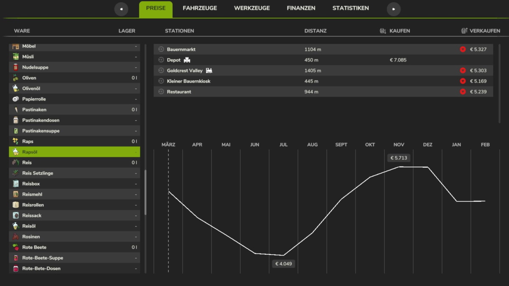
Task: Select the highlighted Rapsöl row
Action: [x=74, y=152]
